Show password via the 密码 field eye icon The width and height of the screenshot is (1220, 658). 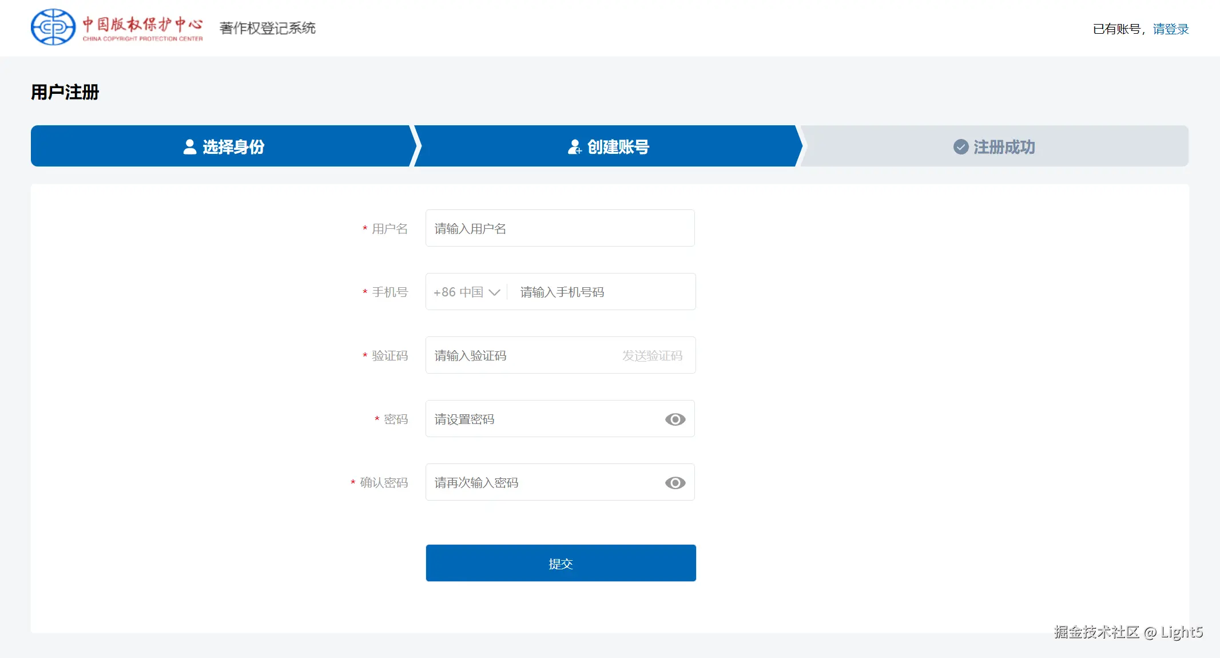click(675, 419)
